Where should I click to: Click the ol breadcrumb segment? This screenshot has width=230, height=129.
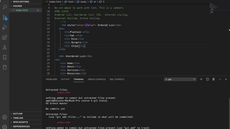point(95,2)
